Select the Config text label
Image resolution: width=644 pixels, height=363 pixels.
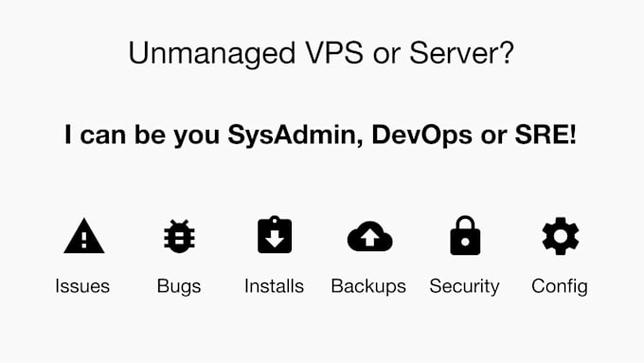click(x=560, y=287)
